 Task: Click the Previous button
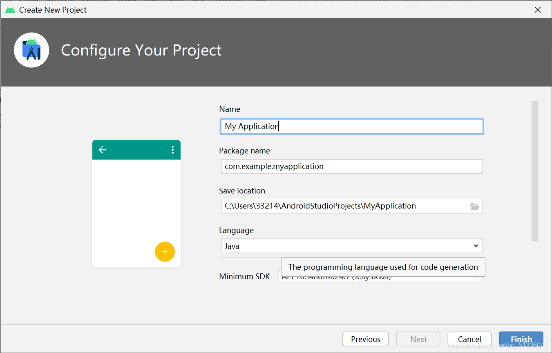(x=365, y=339)
